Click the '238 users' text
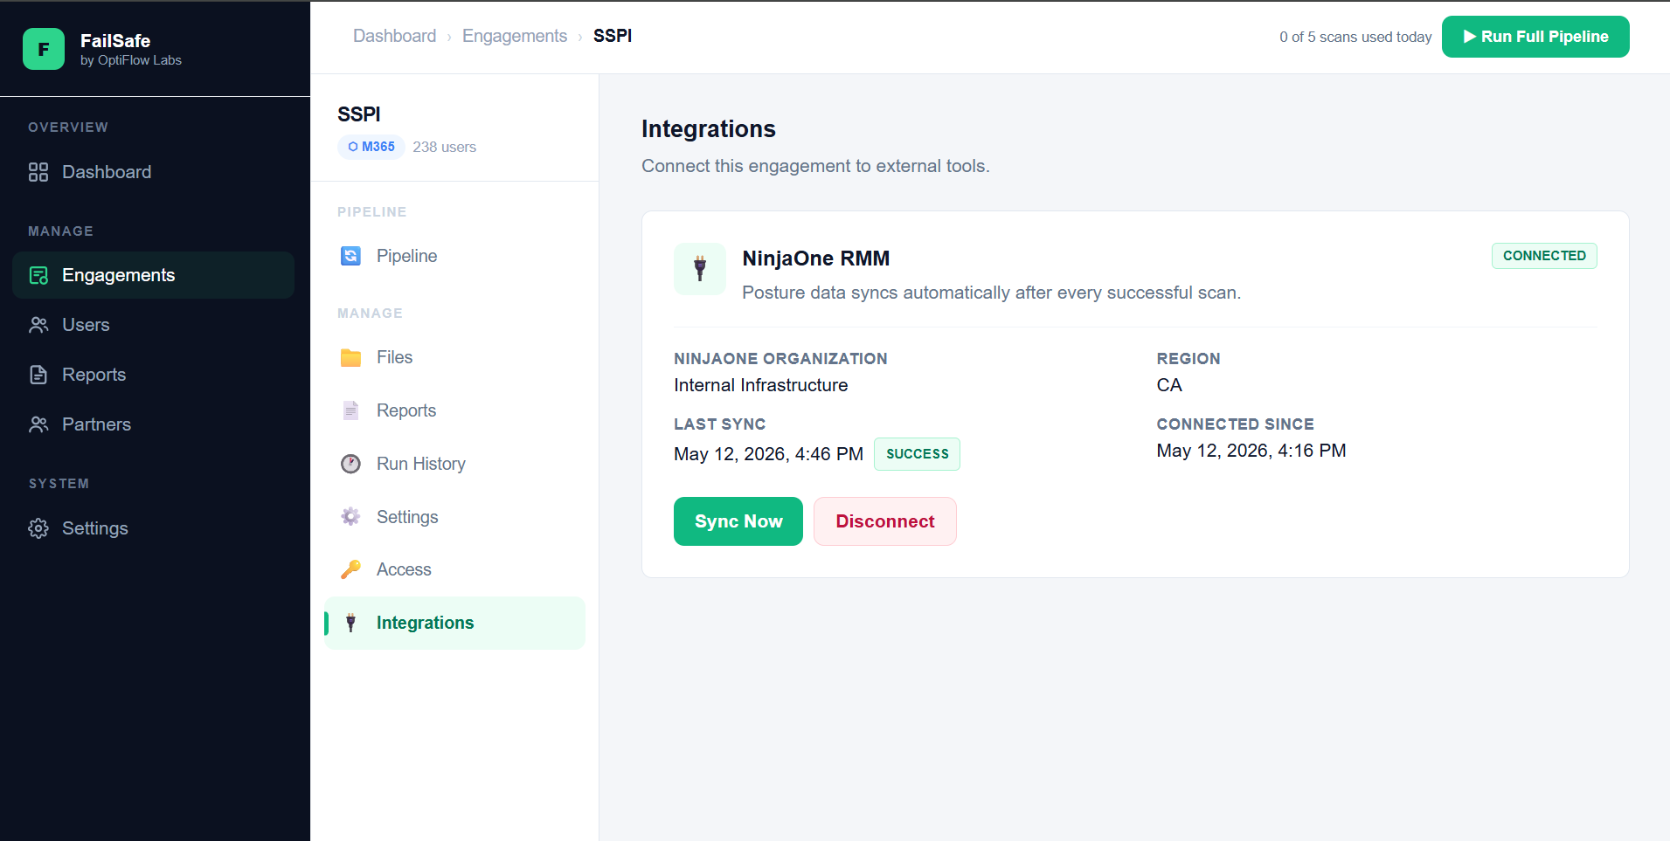Viewport: 1670px width, 841px height. [444, 147]
